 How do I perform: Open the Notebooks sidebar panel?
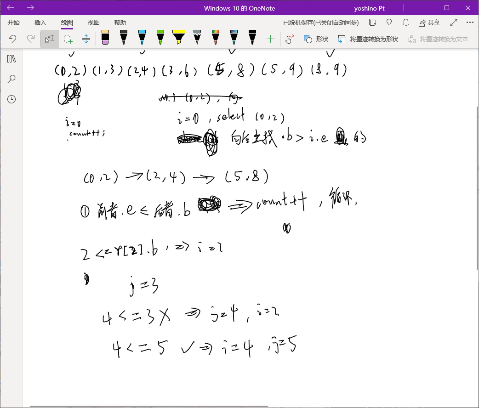coord(11,58)
